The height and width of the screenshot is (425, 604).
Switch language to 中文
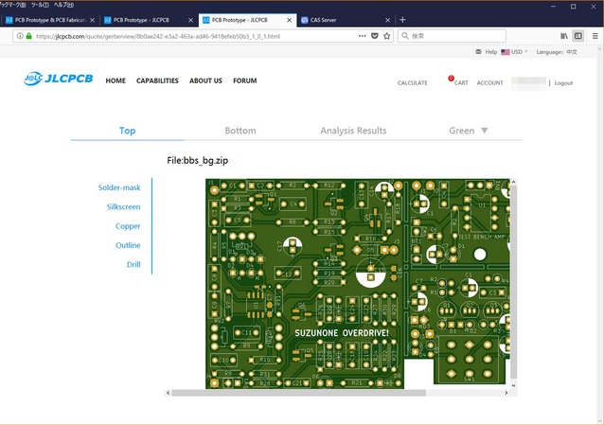pos(572,52)
